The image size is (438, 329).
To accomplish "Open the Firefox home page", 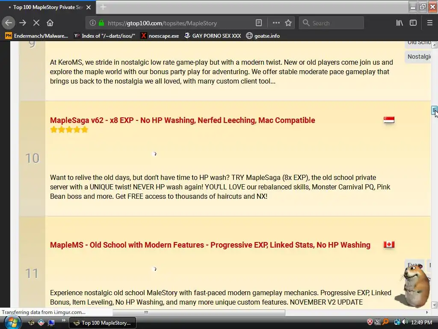I will 50,23.
